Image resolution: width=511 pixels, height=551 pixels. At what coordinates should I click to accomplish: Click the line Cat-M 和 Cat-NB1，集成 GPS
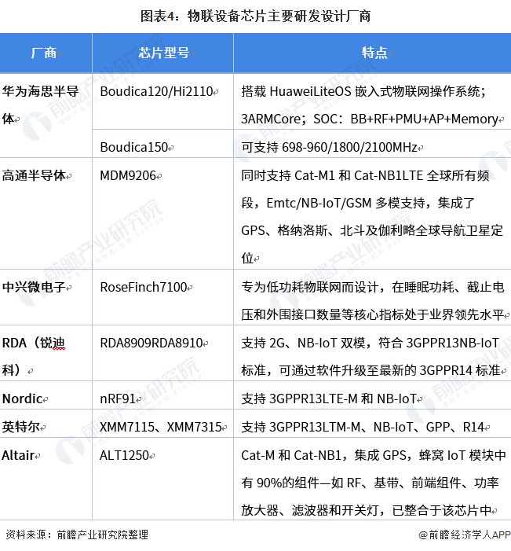[x=374, y=455]
